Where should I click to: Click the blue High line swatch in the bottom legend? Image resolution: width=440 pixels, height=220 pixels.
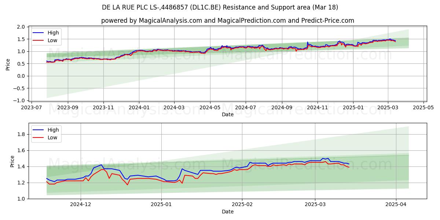tap(38, 130)
